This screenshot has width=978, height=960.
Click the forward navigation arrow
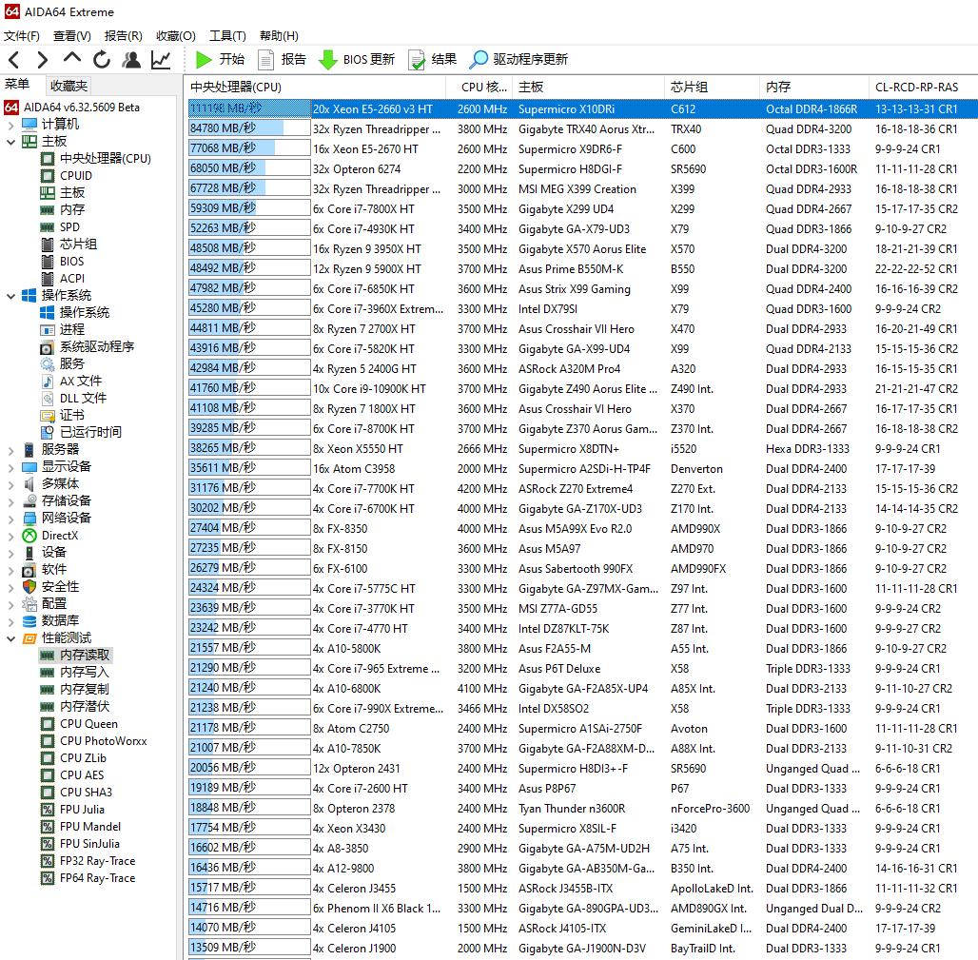tap(42, 60)
